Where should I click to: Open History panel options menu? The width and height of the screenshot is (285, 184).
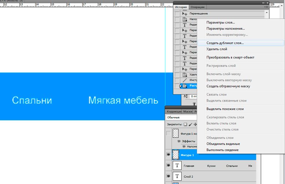click(267, 7)
